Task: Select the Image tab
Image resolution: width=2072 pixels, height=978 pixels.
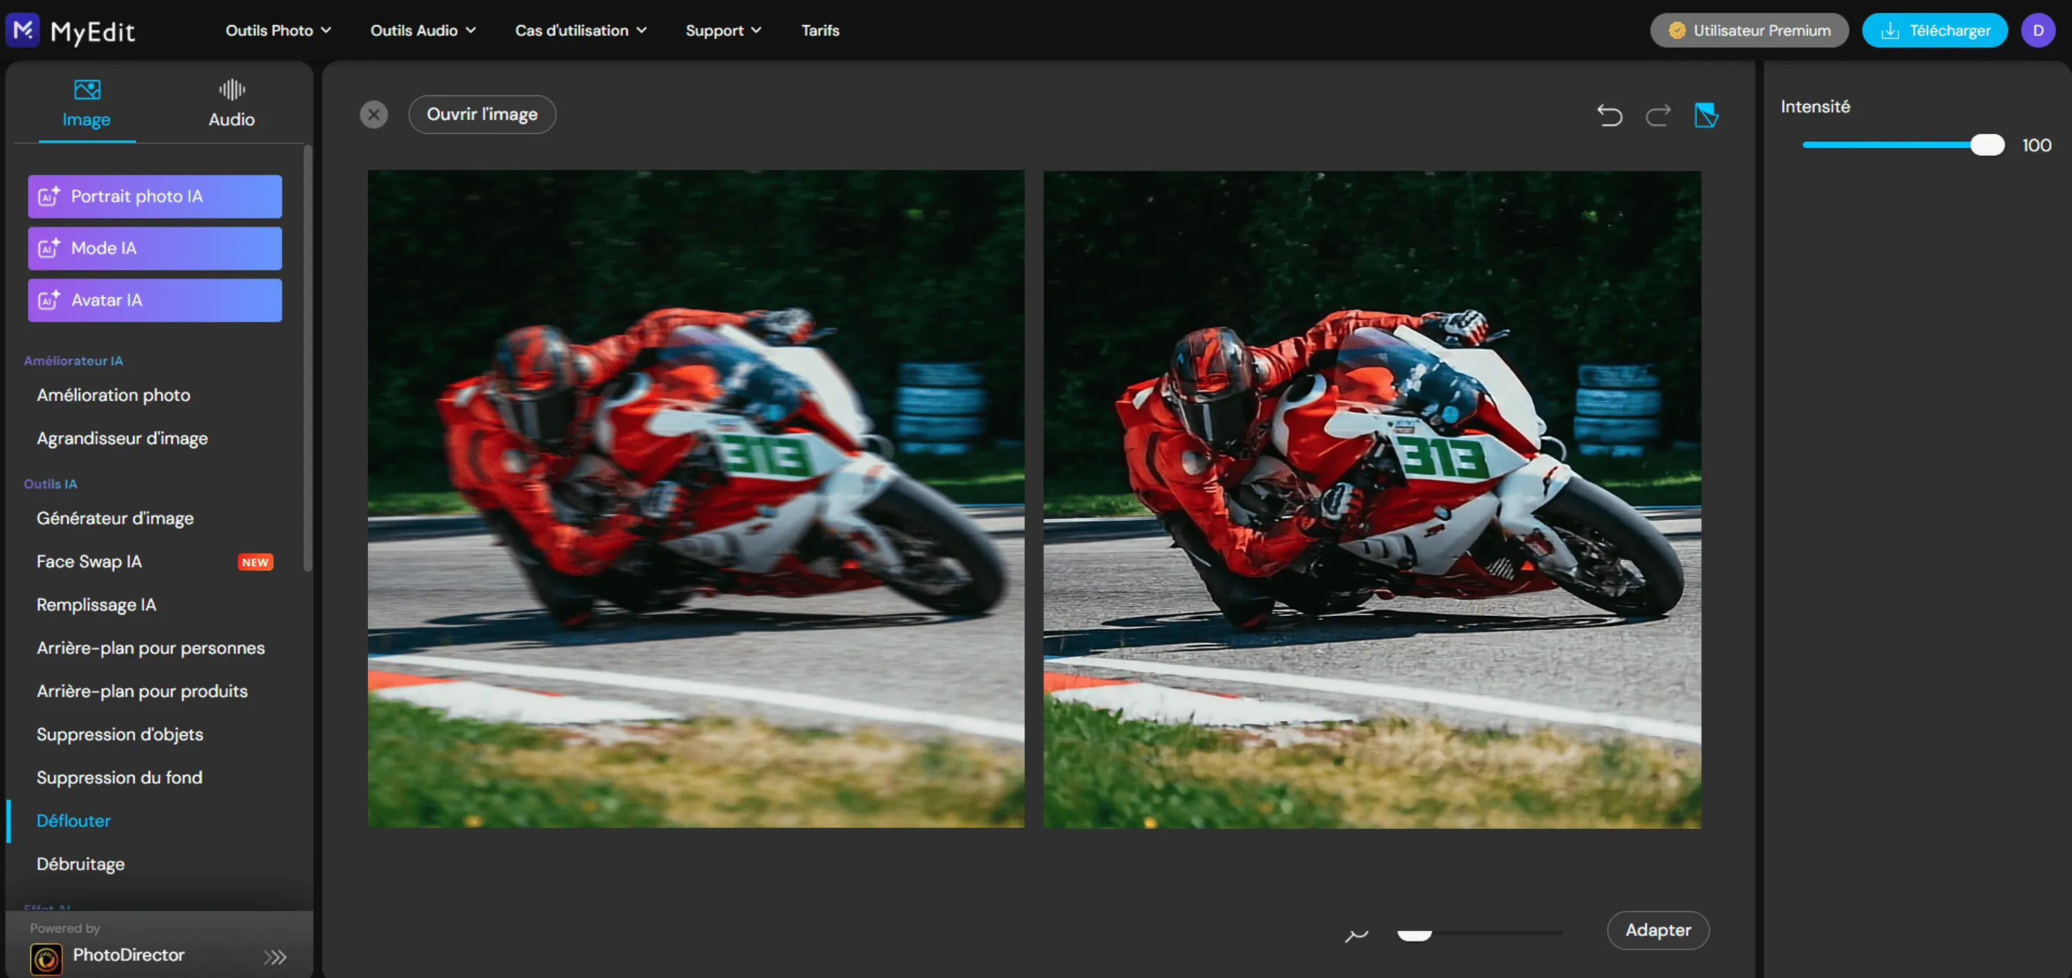Action: pos(86,104)
